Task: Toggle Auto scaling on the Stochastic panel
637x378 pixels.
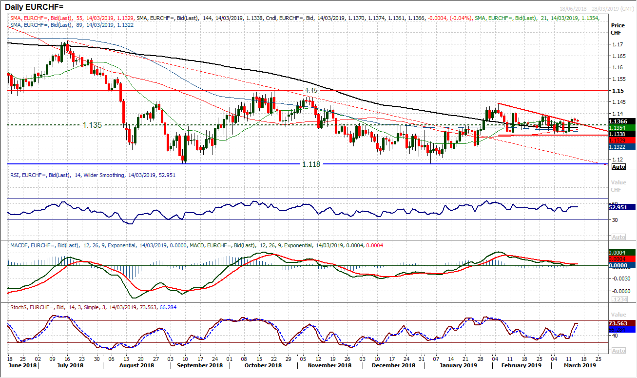Action: coord(618,351)
